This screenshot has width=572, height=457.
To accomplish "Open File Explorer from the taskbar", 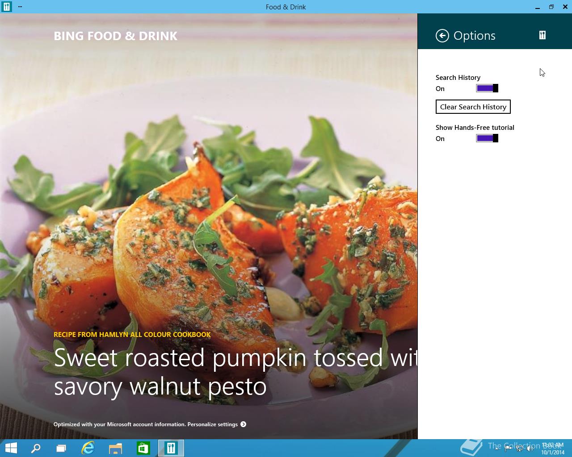I will tap(116, 448).
